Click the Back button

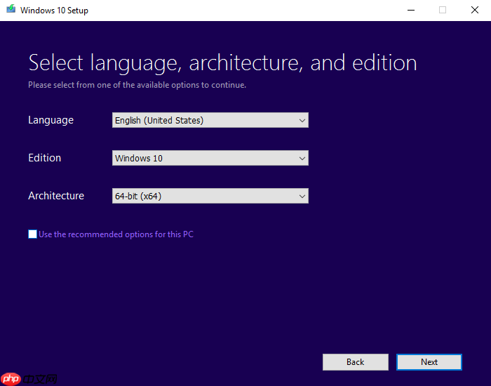[356, 362]
